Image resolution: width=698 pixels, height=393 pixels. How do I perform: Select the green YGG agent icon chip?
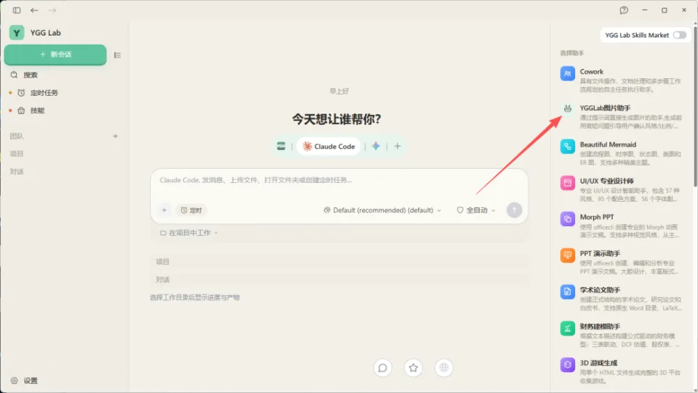281,146
